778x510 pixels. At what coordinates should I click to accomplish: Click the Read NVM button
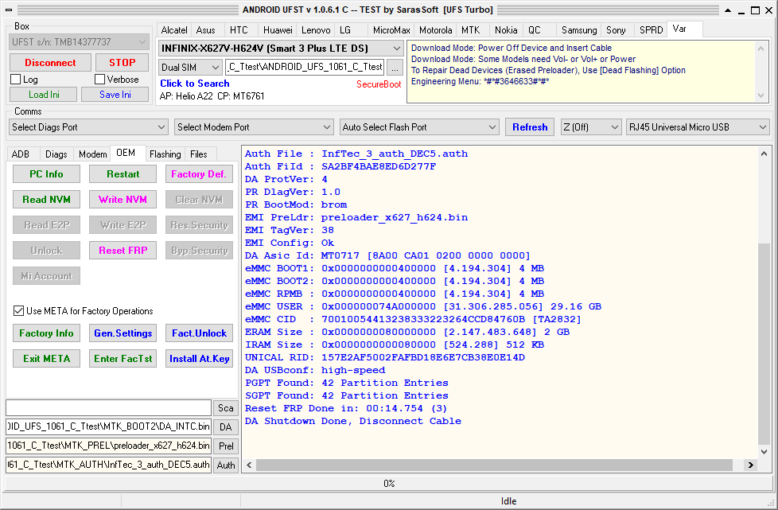pyautogui.click(x=46, y=200)
